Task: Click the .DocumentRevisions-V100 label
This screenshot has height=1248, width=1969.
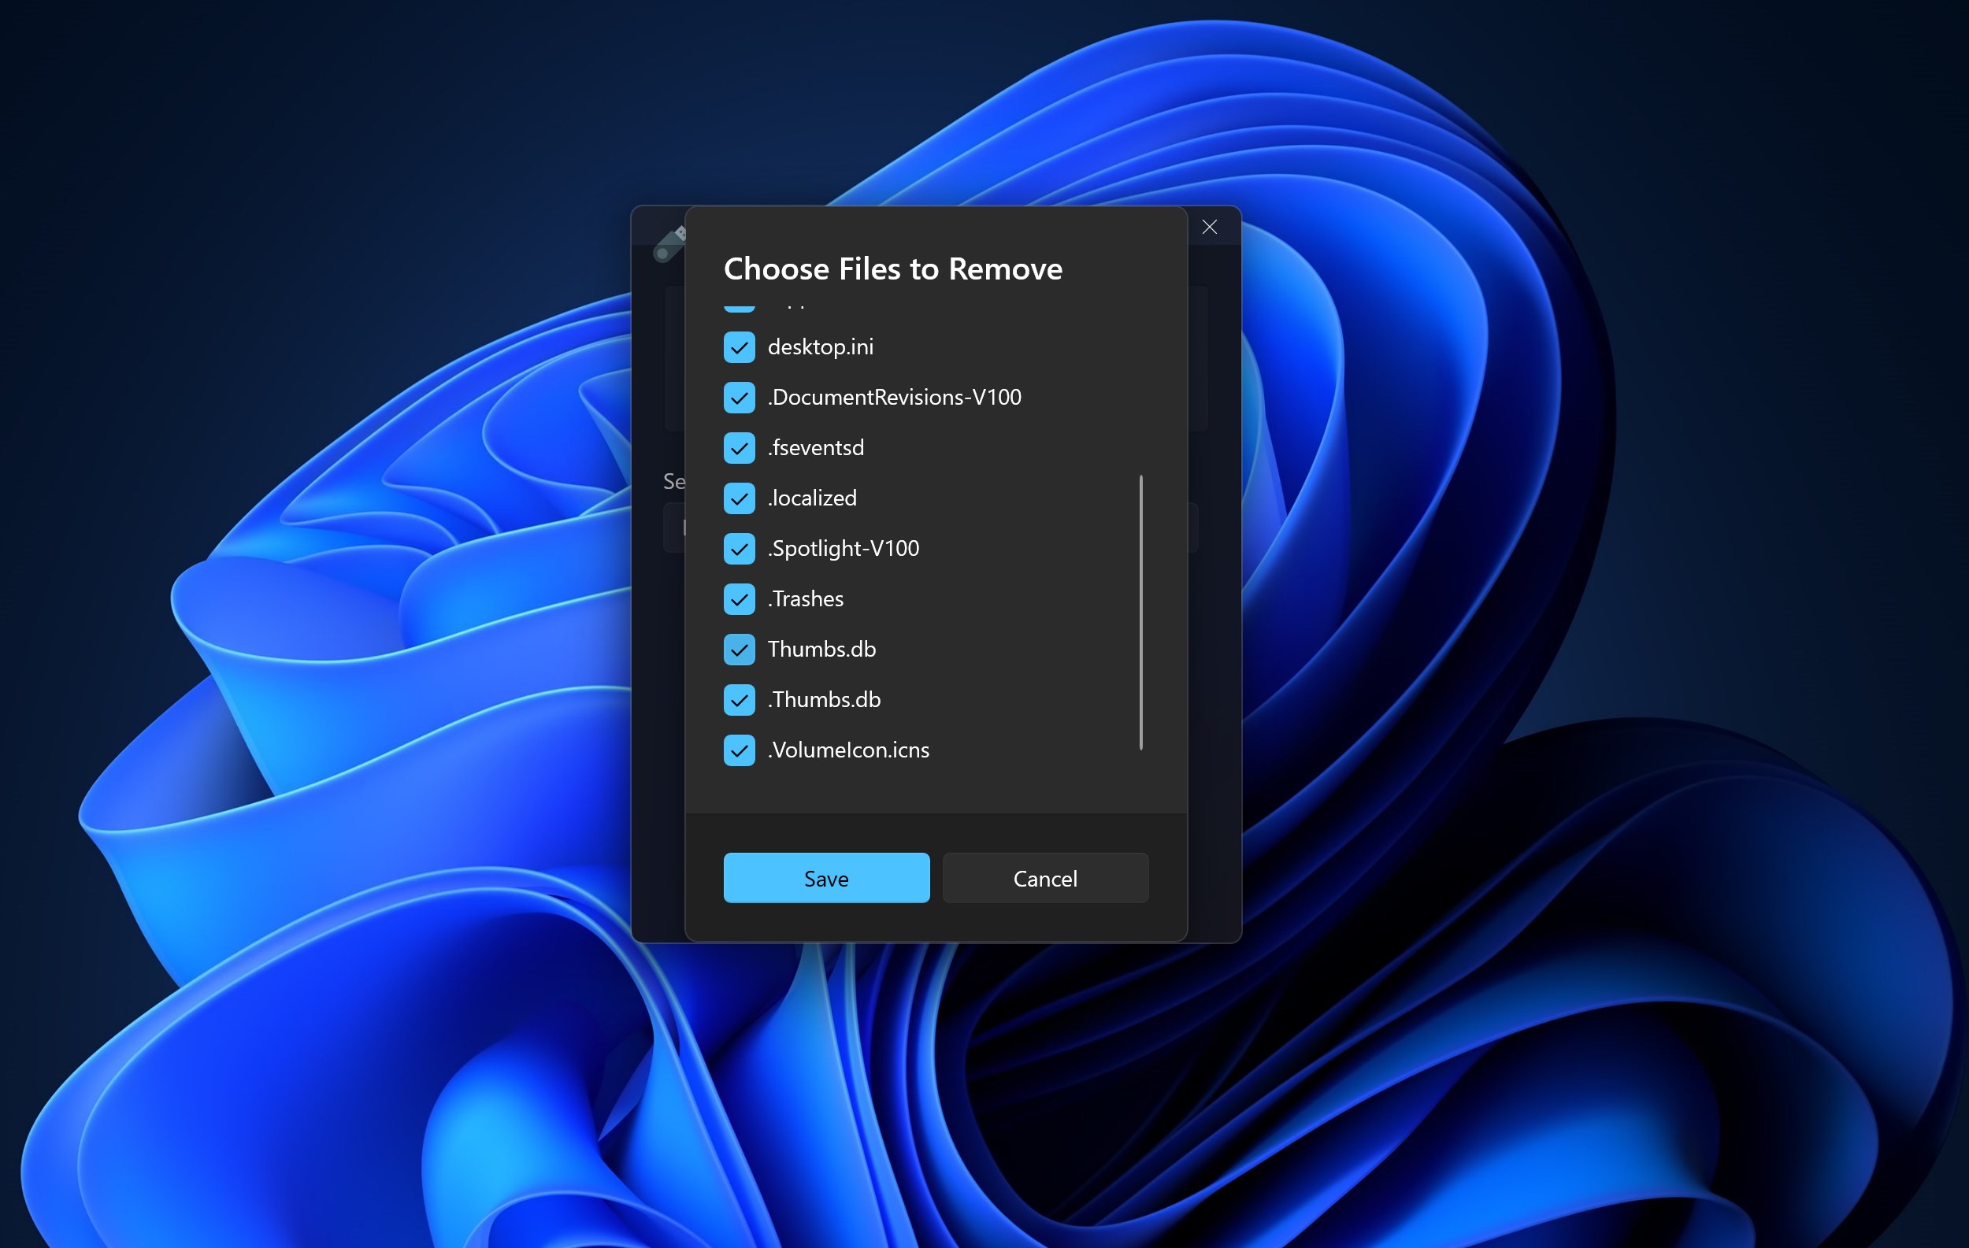Action: (895, 398)
